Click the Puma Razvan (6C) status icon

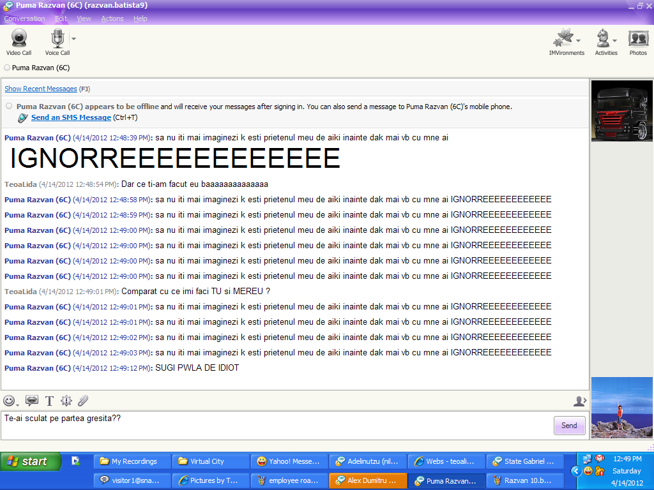point(7,68)
